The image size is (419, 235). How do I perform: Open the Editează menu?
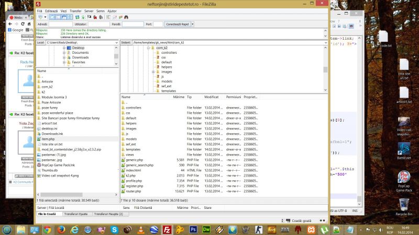(x=51, y=11)
